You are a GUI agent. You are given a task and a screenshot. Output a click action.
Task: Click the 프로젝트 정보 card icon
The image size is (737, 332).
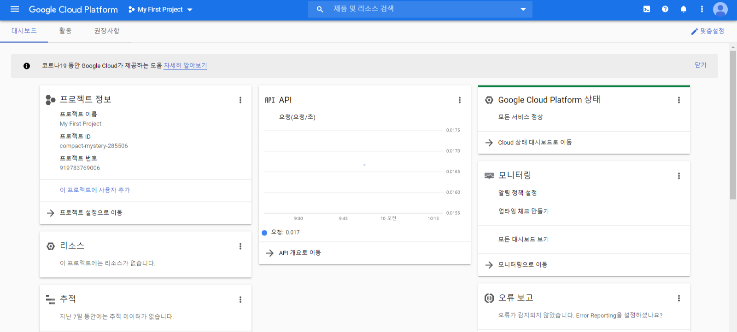pyautogui.click(x=50, y=100)
